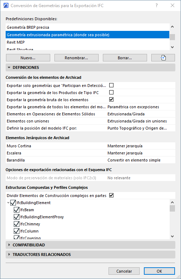Click the presets list scrollbar thumb

coord(172,37)
